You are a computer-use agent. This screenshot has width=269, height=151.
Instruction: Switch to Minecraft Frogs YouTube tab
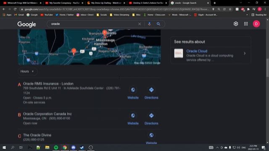(x=22, y=3)
